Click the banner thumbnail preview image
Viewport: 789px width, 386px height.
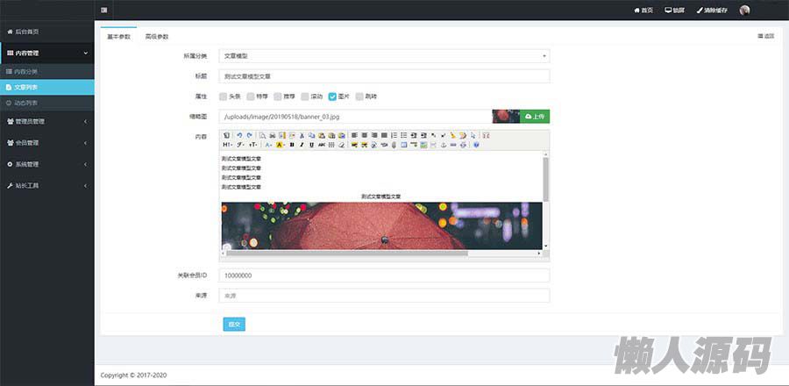pyautogui.click(x=506, y=117)
